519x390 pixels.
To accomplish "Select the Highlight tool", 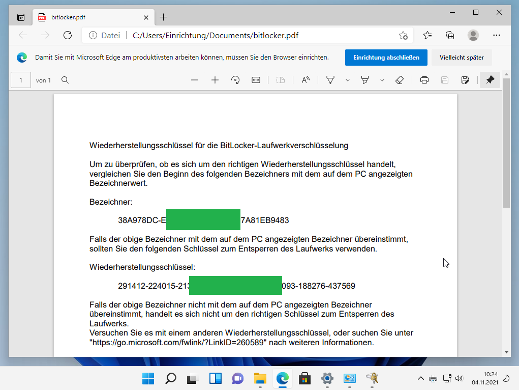I will click(x=365, y=80).
